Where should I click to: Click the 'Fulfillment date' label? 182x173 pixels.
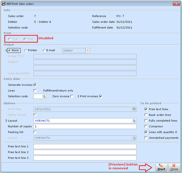click(102, 28)
